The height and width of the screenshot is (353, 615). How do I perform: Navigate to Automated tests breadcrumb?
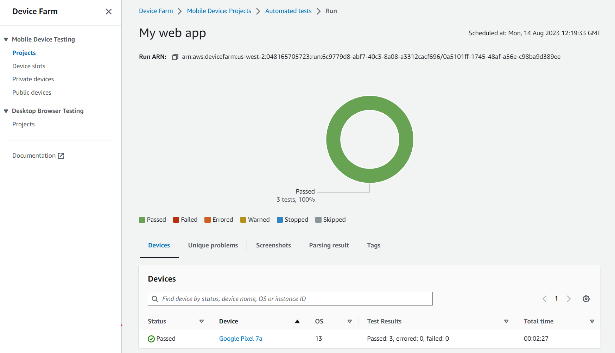[x=288, y=11]
